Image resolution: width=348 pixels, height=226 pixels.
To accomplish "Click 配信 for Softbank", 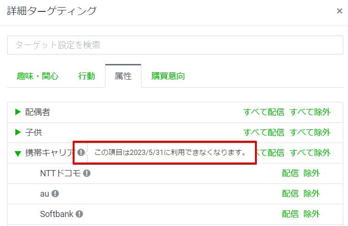I will coord(290,214).
